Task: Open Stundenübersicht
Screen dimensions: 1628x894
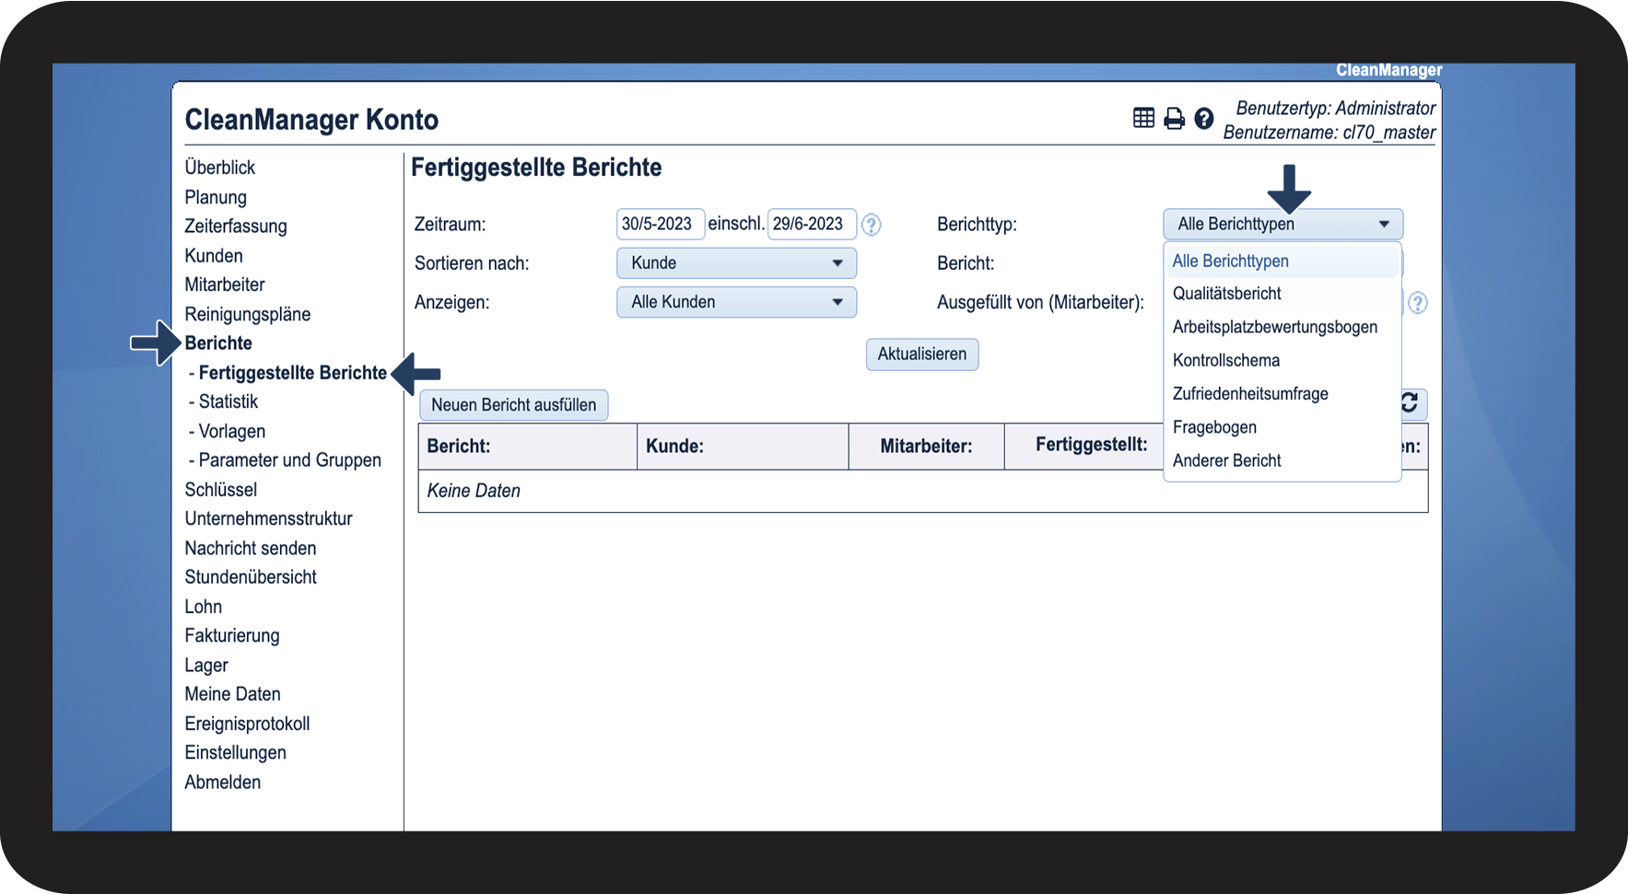Action: coord(251,577)
